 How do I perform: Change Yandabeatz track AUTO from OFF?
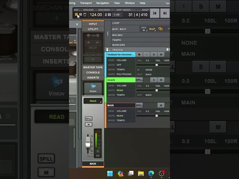coord(119,65)
